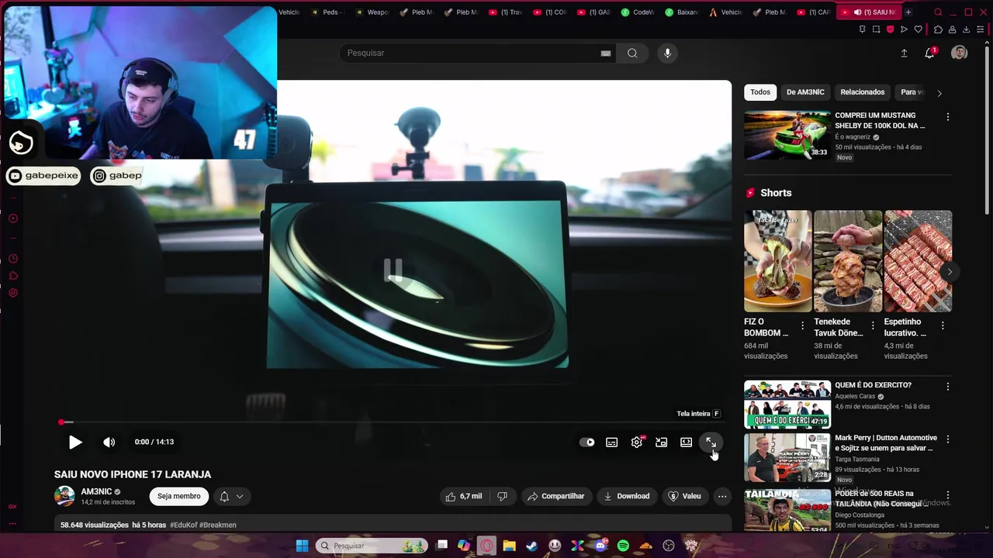993x558 pixels.
Task: Open the browser snapshot icon
Action: click(876, 29)
